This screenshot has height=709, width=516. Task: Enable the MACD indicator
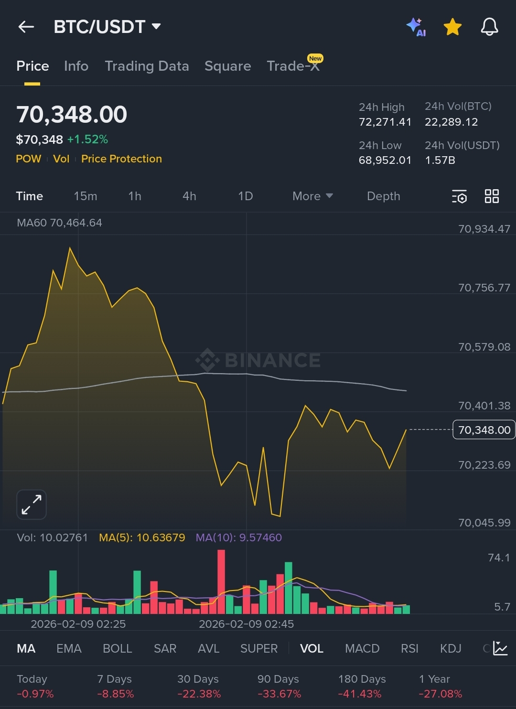[x=362, y=648]
